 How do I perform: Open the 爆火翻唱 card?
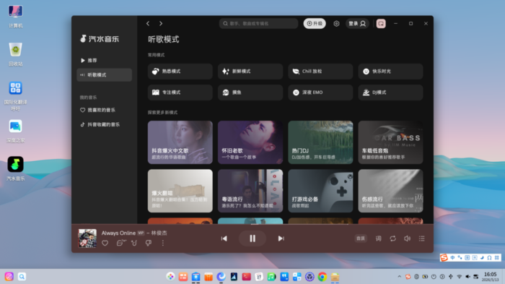click(x=180, y=191)
